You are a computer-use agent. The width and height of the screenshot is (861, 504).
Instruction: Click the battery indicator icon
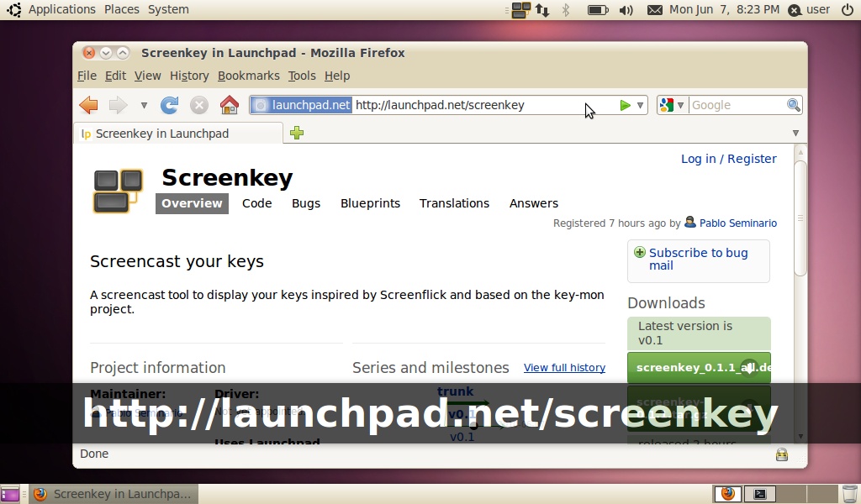coord(598,10)
